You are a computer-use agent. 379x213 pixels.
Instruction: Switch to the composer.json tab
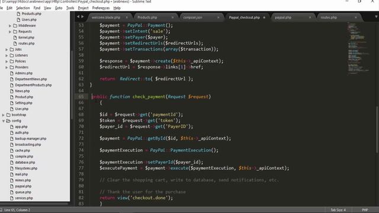(192, 17)
